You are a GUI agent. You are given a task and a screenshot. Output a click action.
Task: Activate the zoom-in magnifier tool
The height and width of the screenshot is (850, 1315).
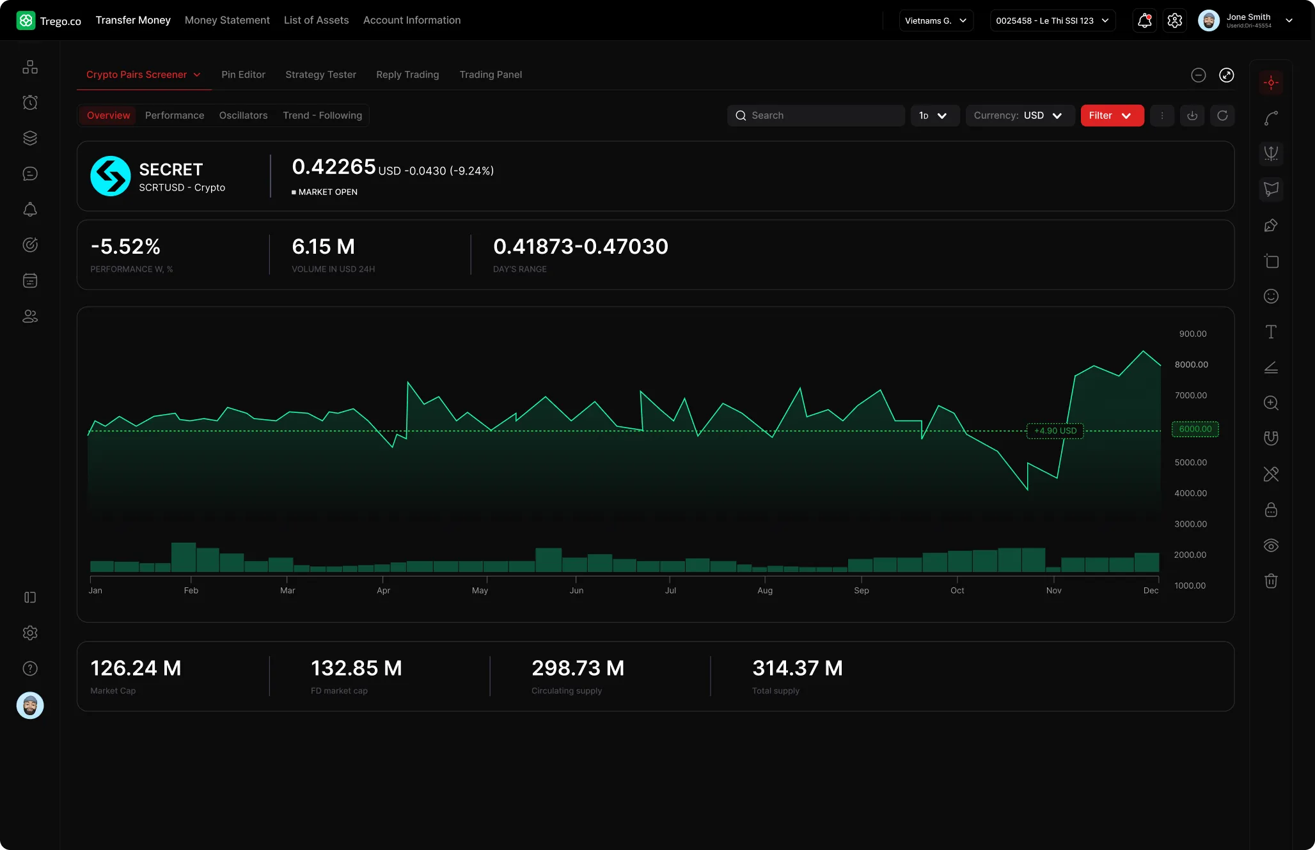pyautogui.click(x=1272, y=403)
